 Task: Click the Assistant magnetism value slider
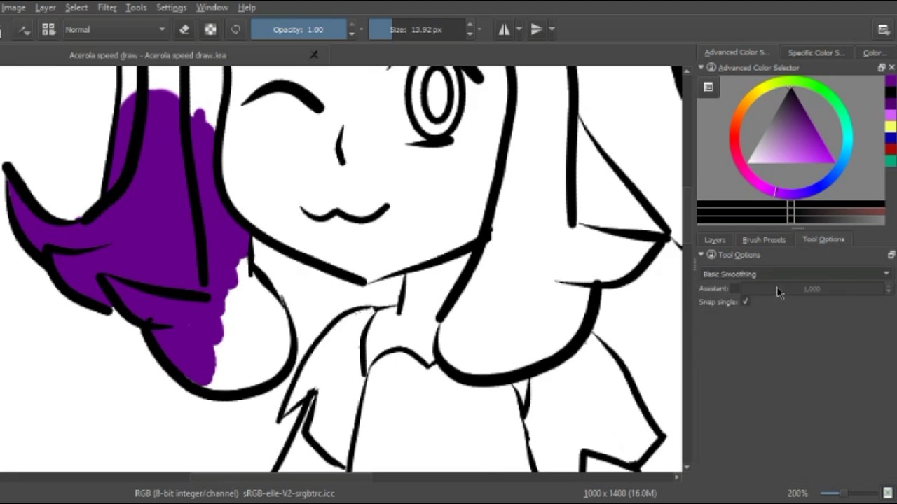pos(812,288)
